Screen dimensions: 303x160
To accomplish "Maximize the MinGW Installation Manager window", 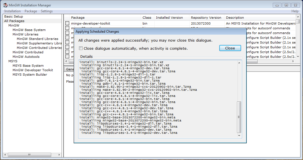I will (286, 5).
